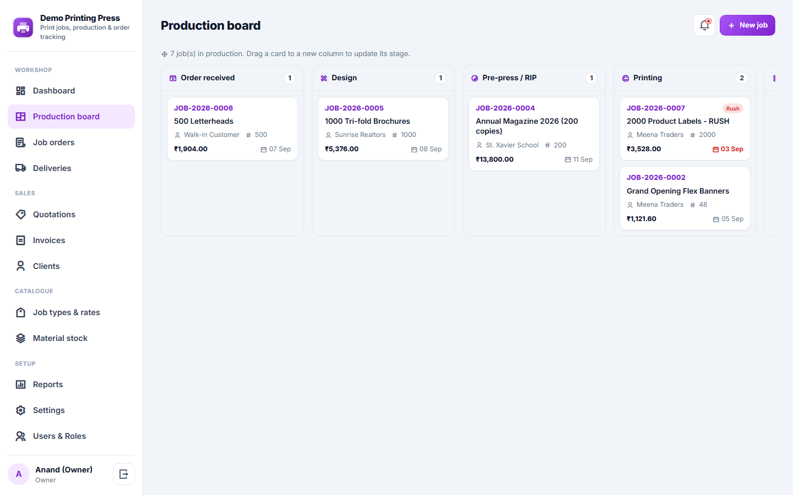Click the Production board page heading
This screenshot has width=793, height=495.
pos(211,25)
